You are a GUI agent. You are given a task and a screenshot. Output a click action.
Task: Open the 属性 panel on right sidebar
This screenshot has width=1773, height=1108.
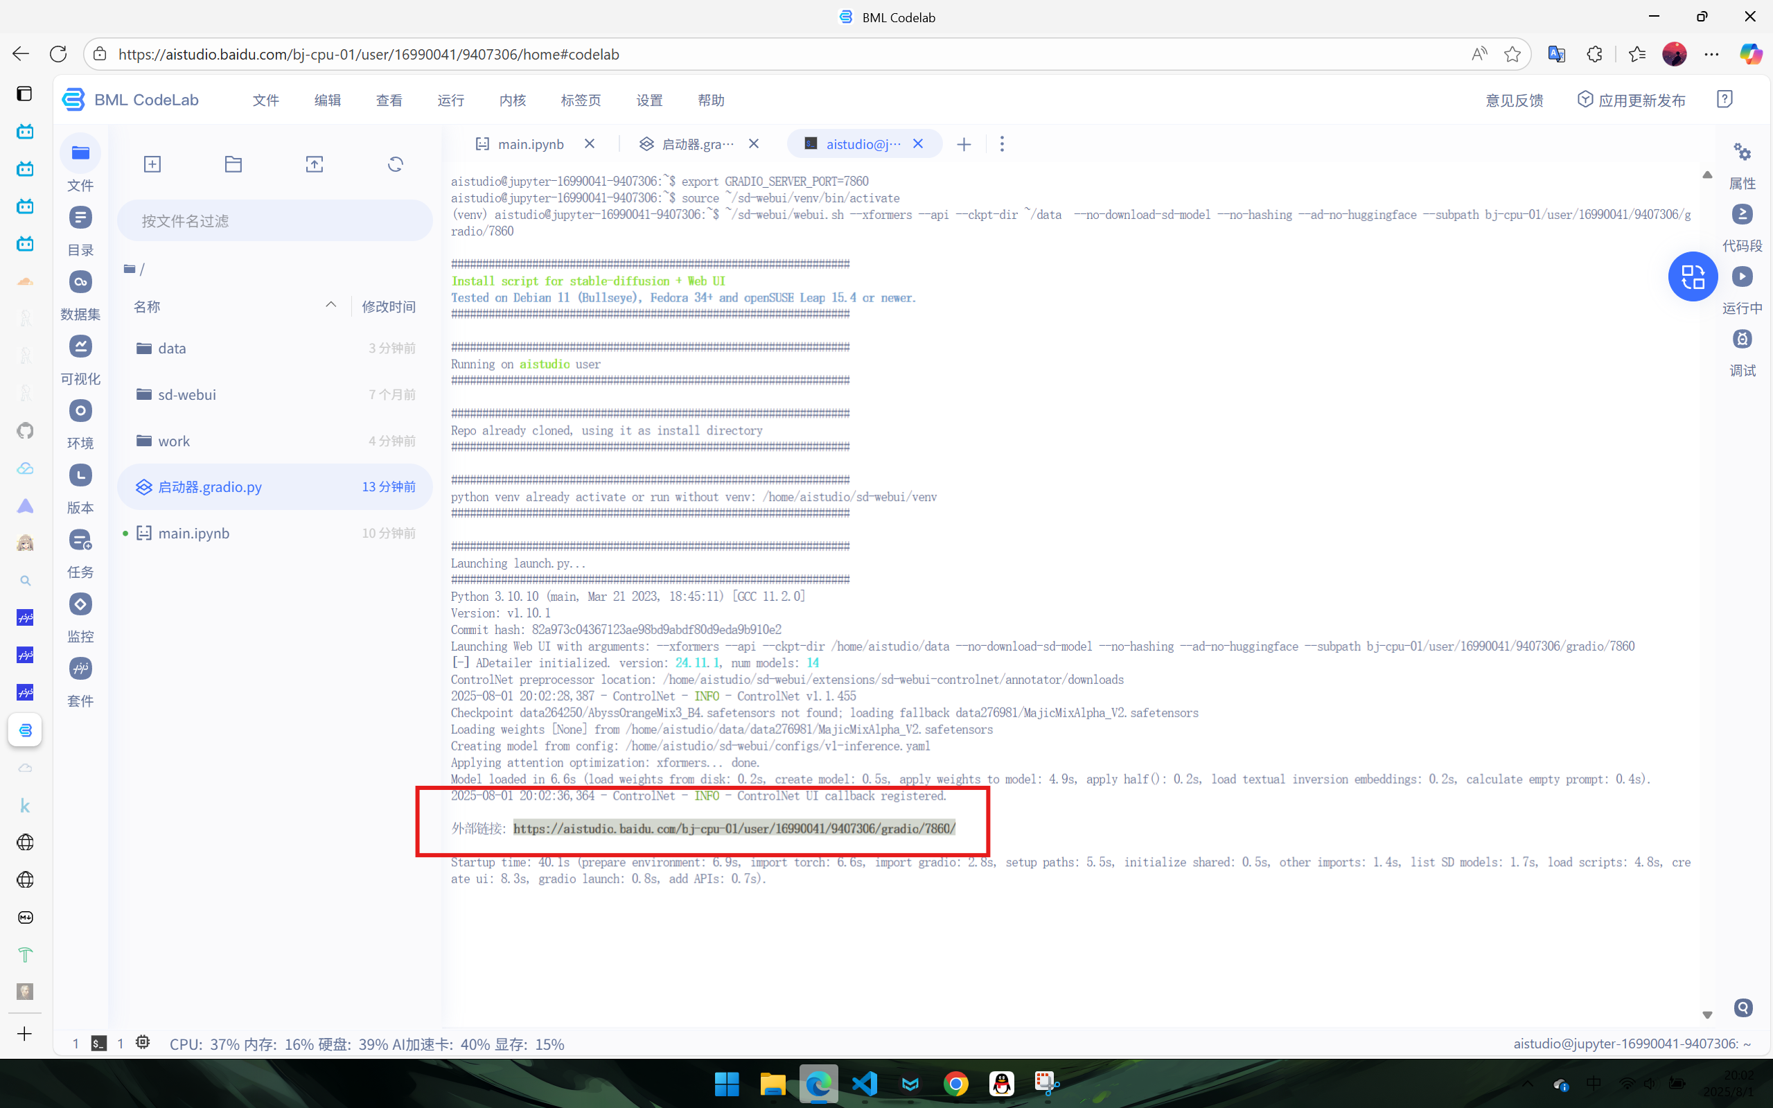click(1742, 152)
